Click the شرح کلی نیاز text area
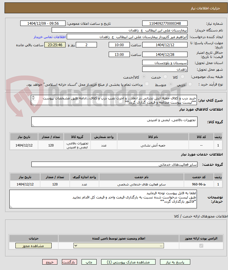This screenshot has width=228, height=270. [x=114, y=100]
